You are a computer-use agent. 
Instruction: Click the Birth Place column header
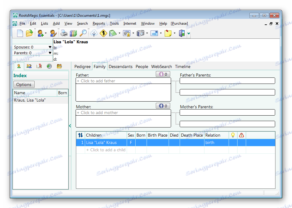point(158,135)
